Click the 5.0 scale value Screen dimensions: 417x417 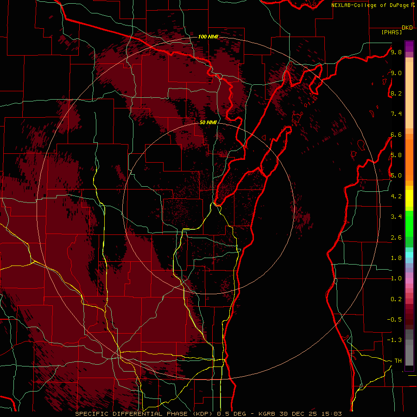pyautogui.click(x=396, y=176)
